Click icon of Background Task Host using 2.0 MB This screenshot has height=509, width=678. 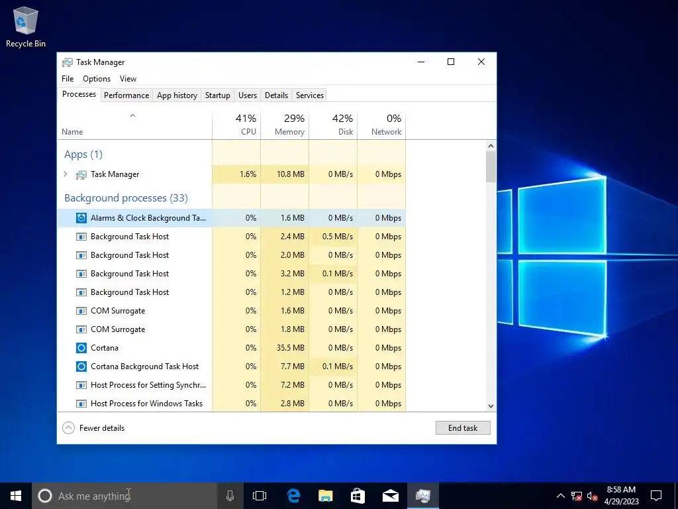[x=81, y=255]
